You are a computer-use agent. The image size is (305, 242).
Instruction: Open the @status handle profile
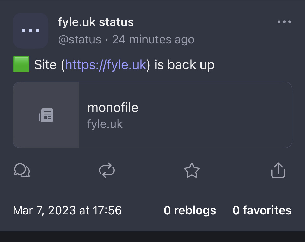pos(80,40)
